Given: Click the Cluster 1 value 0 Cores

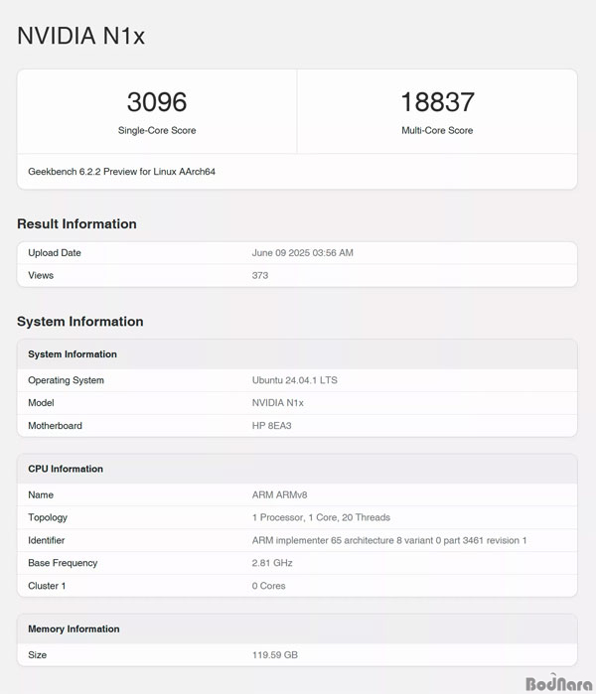Looking at the screenshot, I should click(268, 586).
